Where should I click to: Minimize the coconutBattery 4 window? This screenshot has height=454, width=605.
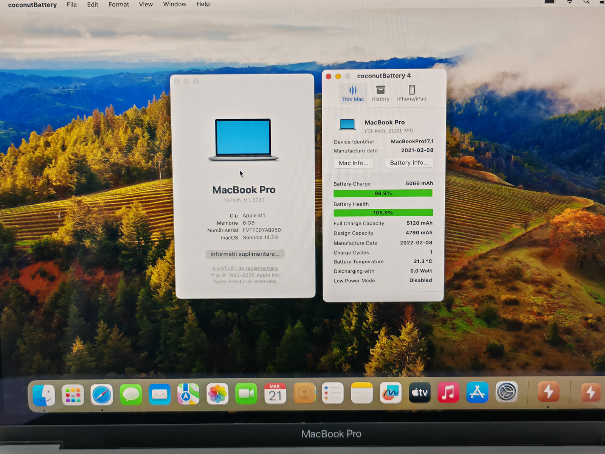(338, 76)
